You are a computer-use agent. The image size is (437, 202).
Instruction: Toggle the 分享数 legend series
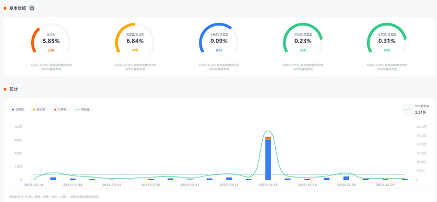61,109
